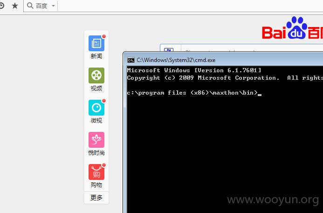Click 更多 to show more shortcuts
The image size is (323, 213).
pyautogui.click(x=96, y=198)
